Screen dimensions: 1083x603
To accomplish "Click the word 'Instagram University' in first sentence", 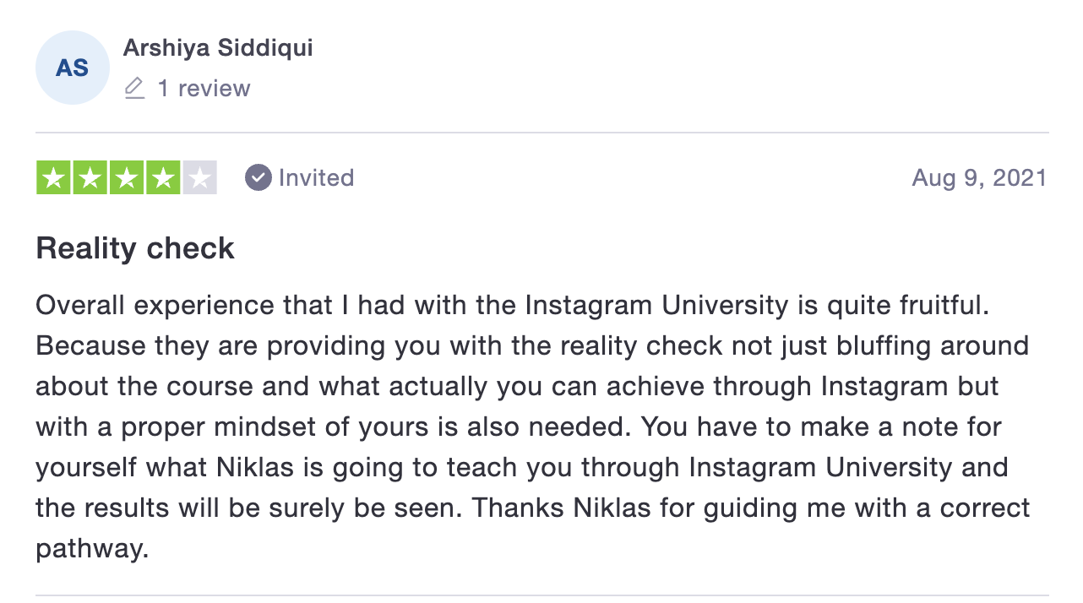I will pyautogui.click(x=657, y=306).
